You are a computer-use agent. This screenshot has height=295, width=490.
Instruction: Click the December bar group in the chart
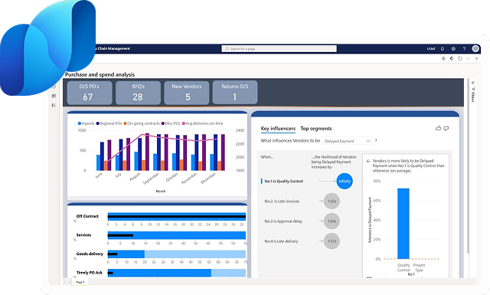(217, 152)
